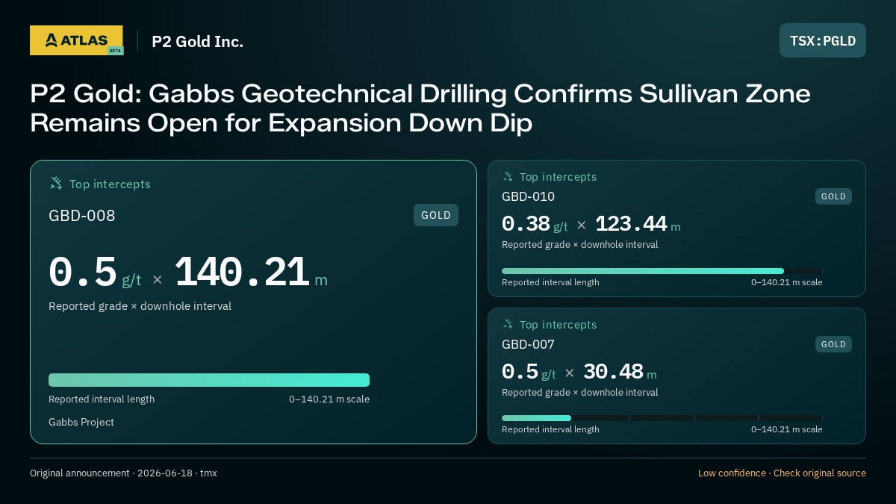Click the GOLD tag on the GBD-008 card

click(x=436, y=215)
